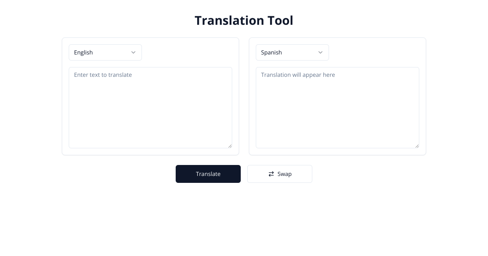This screenshot has width=488, height=256.
Task: Click the placeholder text in the output box
Action: pyautogui.click(x=298, y=75)
